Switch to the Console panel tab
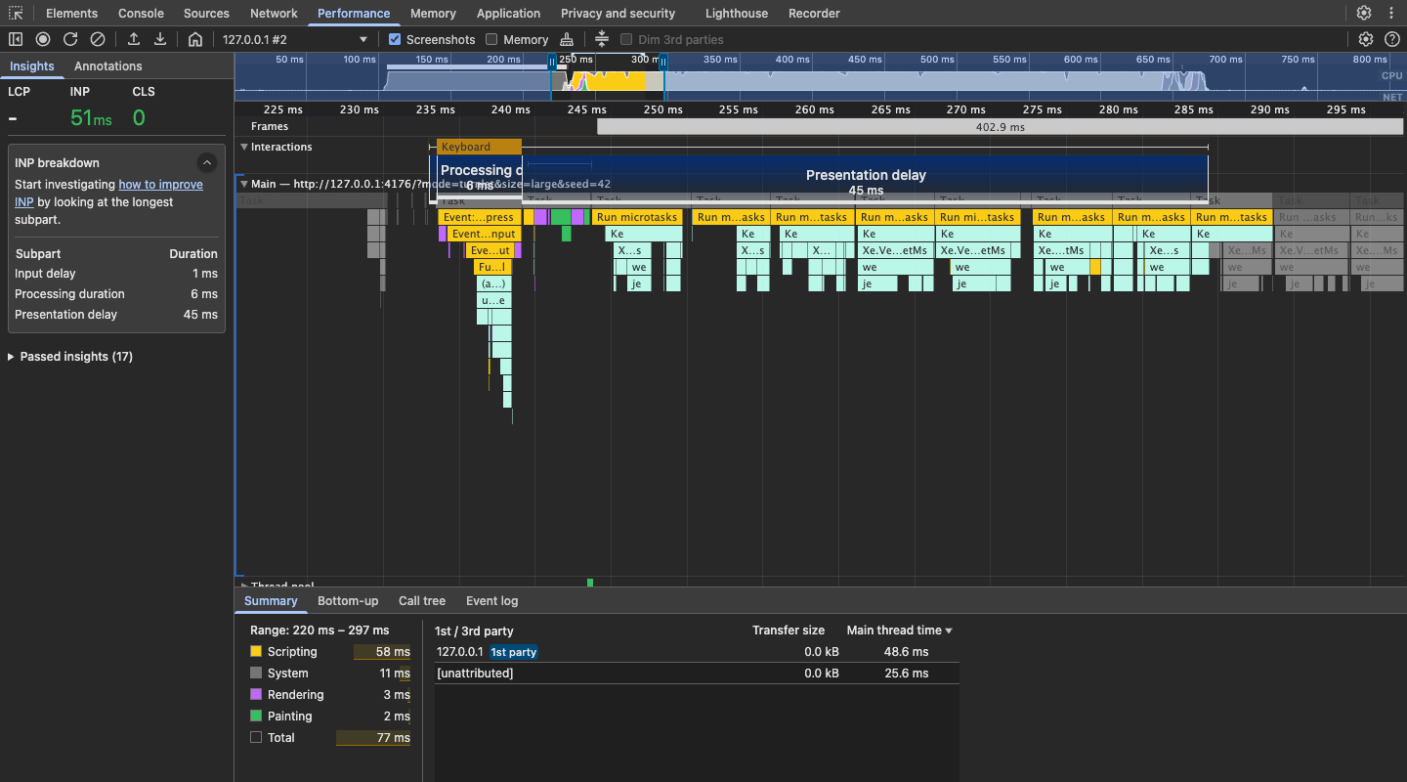1407x782 pixels. click(141, 14)
